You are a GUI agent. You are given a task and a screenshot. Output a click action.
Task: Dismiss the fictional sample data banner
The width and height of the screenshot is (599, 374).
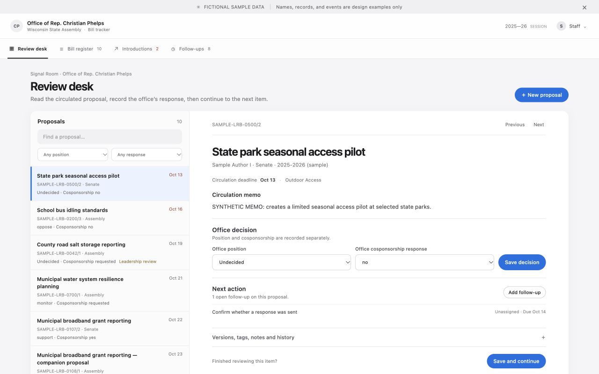(584, 7)
